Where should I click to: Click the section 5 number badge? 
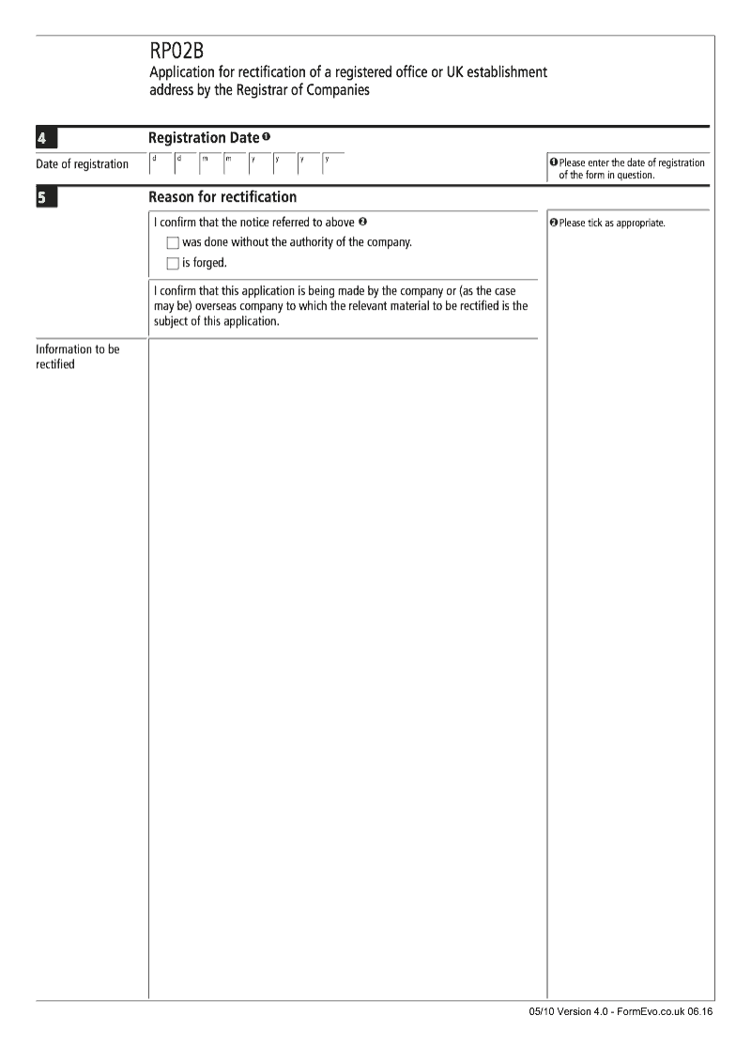click(46, 198)
